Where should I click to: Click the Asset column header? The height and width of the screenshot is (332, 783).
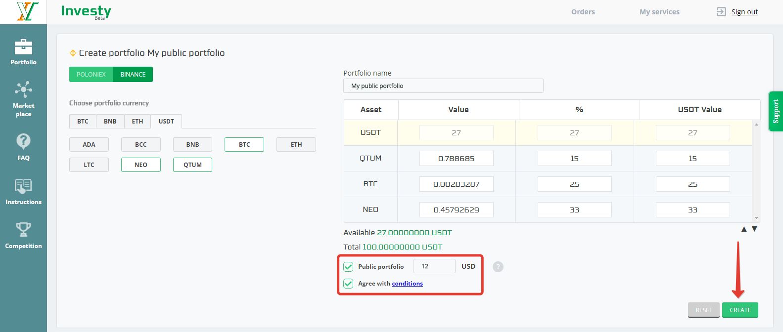(371, 110)
